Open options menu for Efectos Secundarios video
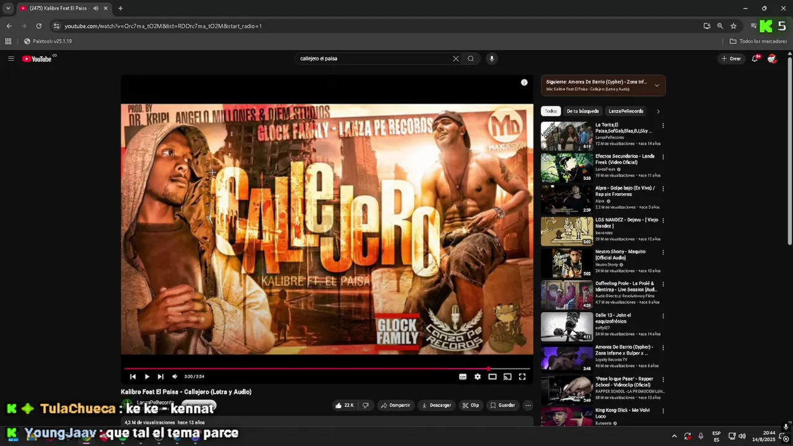Viewport: 793px width, 446px height. pos(663,157)
